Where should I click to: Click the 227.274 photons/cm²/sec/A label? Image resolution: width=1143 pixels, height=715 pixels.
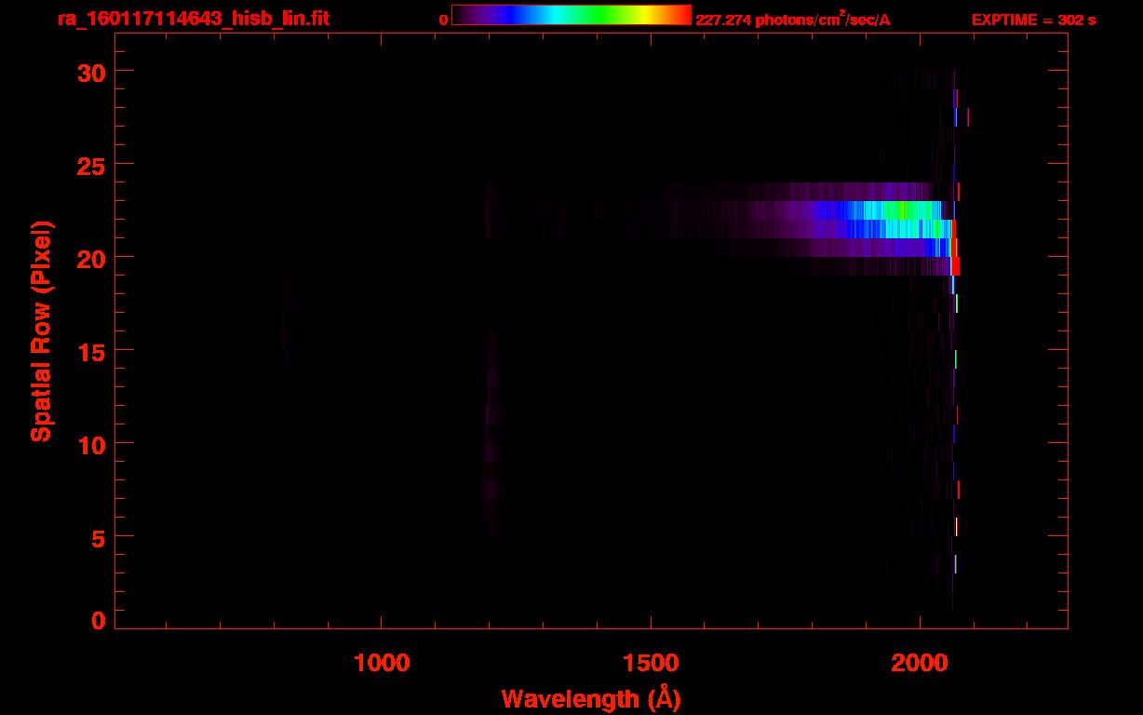(793, 20)
